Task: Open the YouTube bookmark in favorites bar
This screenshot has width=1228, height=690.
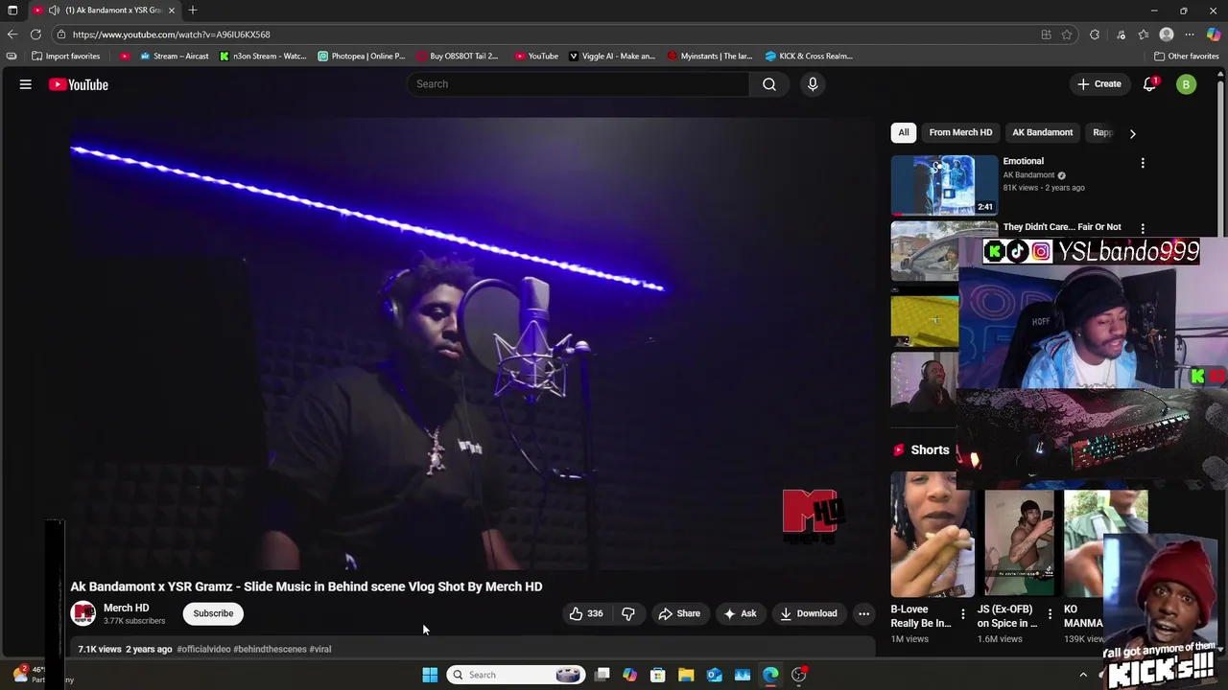Action: 536,56
